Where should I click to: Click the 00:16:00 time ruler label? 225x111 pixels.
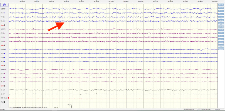click(141, 1)
